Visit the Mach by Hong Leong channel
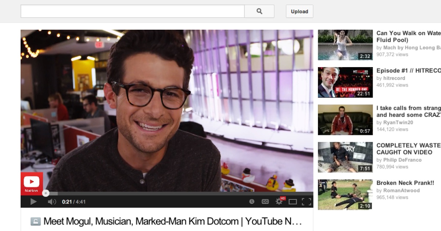This screenshot has width=441, height=231. pos(412,48)
